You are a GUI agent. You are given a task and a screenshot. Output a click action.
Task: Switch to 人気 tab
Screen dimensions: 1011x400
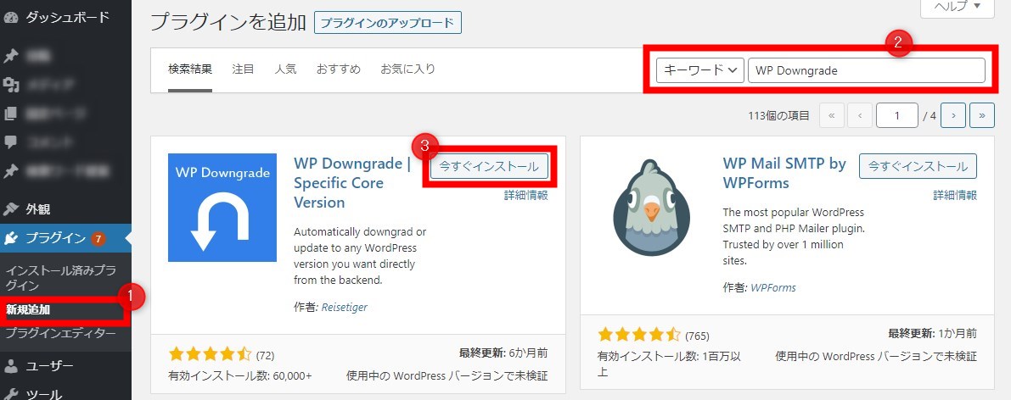[x=285, y=69]
